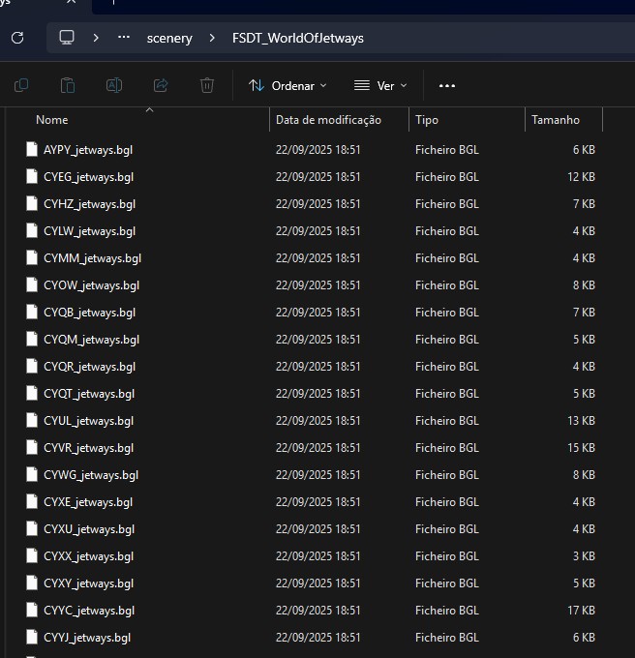Click Ficheiro BGL type of CYHZ_jetways.bgl

pyautogui.click(x=446, y=203)
